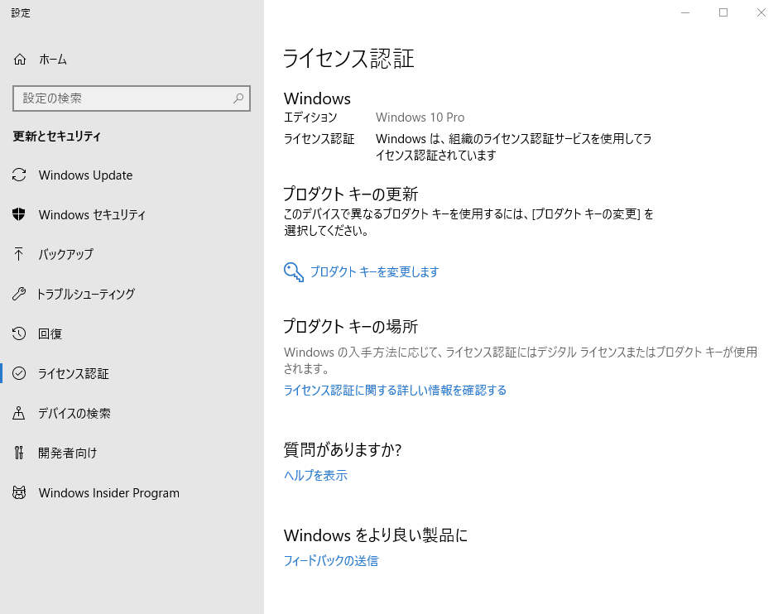778x614 pixels.
Task: Click the Windows 10 Pro edition value
Action: coord(420,118)
